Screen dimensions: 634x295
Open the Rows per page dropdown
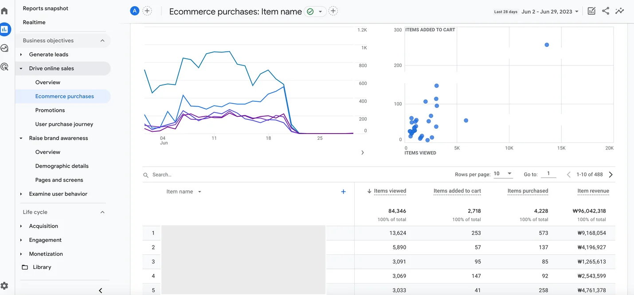503,174
